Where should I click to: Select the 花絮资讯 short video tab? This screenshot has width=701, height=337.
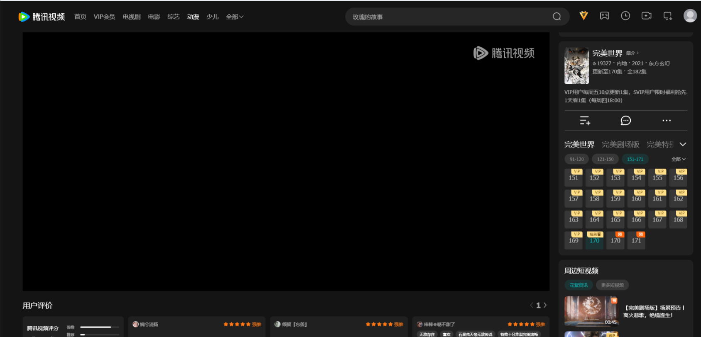click(x=578, y=285)
